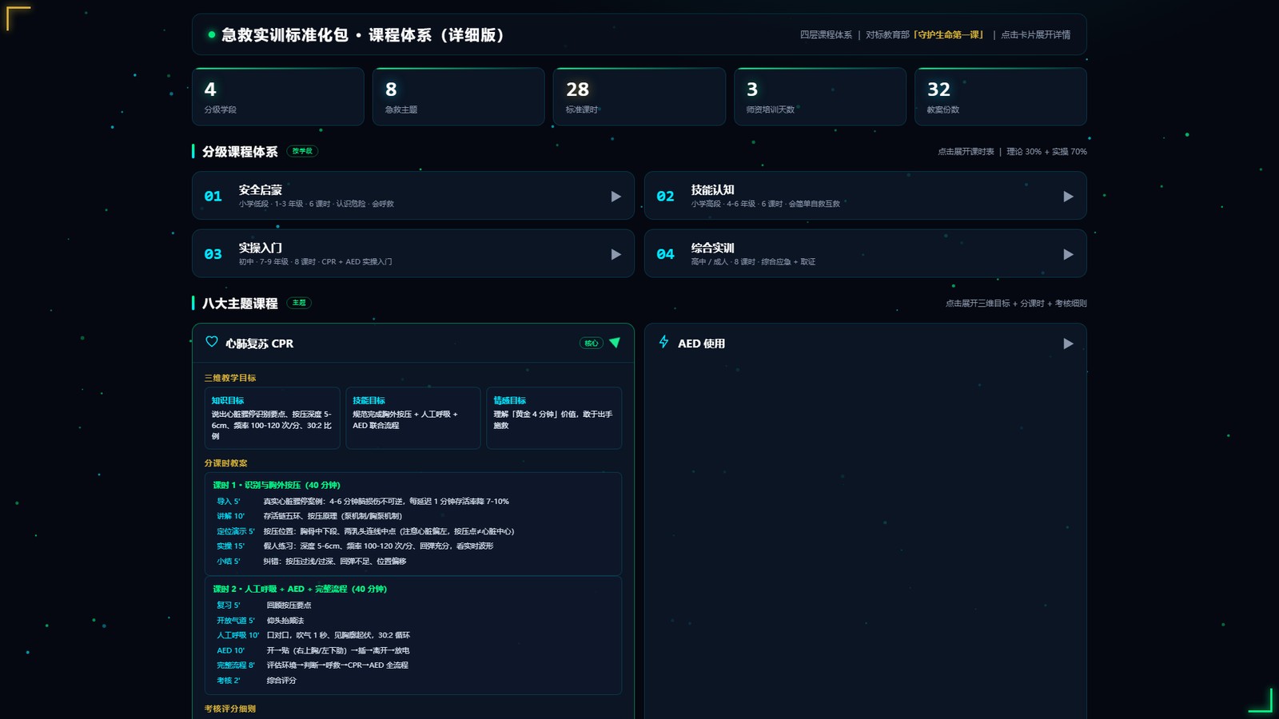The height and width of the screenshot is (719, 1279).
Task: Click the 讲解 10' lesson step row
Action: (413, 516)
